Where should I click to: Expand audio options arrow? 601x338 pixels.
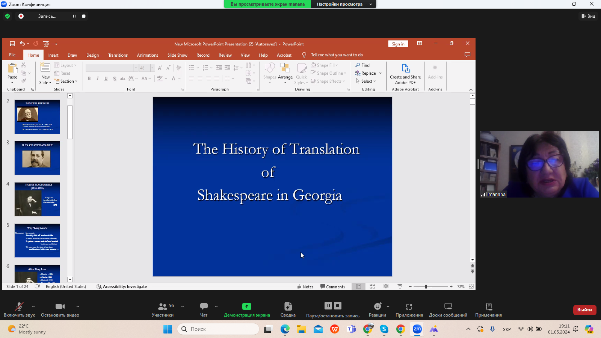pos(33,306)
